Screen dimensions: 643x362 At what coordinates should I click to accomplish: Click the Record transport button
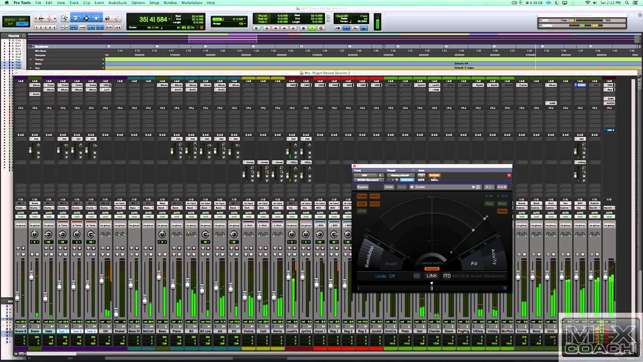point(320,28)
